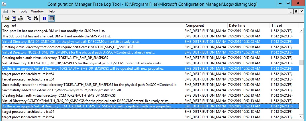Image resolution: width=306 pixels, height=121 pixels.
Task: Pause log monitoring with pause icon
Action: (x=45, y=18)
